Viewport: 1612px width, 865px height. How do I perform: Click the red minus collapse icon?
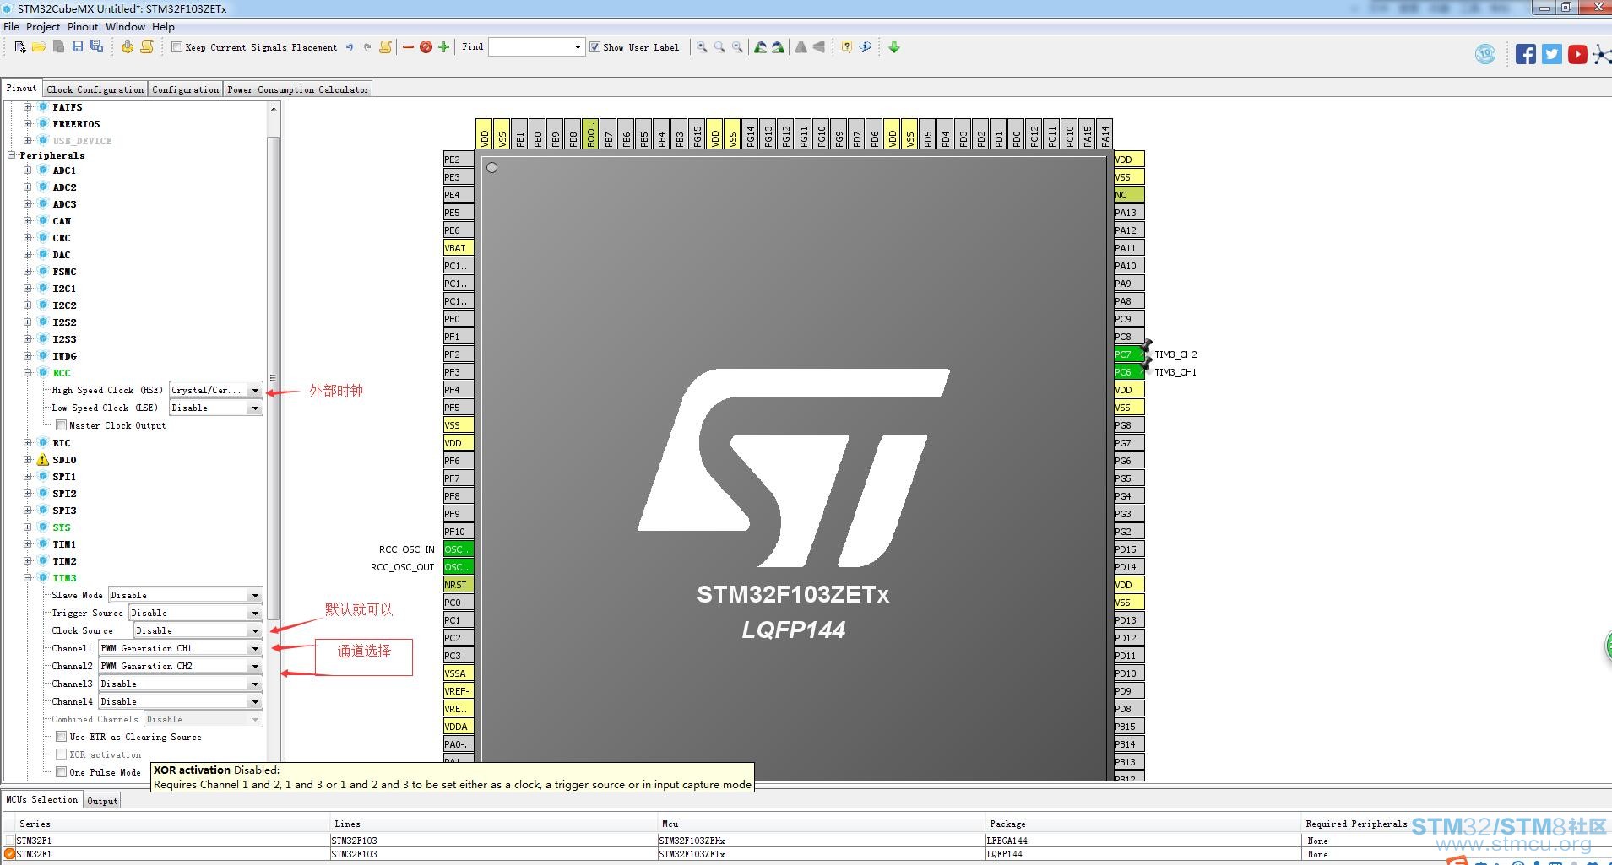(x=409, y=47)
